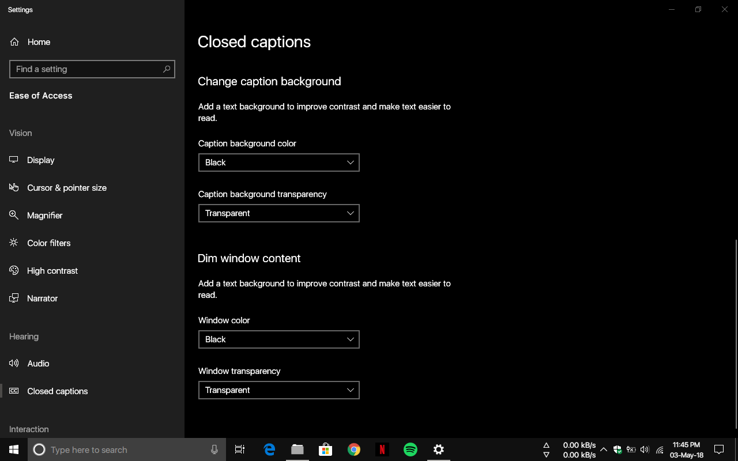Expand Window transparency dropdown
The width and height of the screenshot is (738, 461).
tap(279, 390)
